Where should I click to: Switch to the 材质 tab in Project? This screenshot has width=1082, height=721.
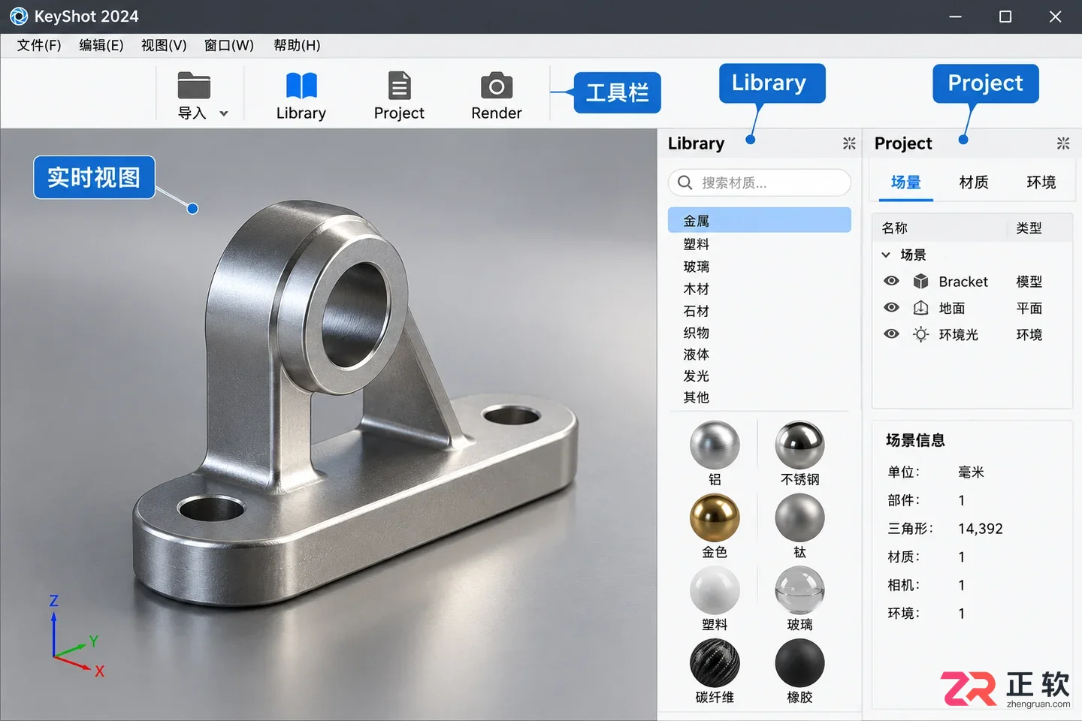[974, 182]
